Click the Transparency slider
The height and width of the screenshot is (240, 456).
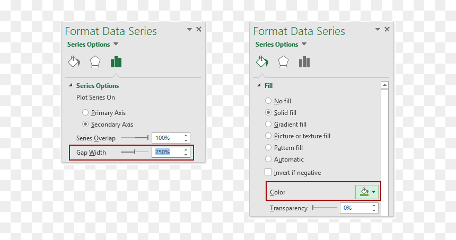pos(325,208)
